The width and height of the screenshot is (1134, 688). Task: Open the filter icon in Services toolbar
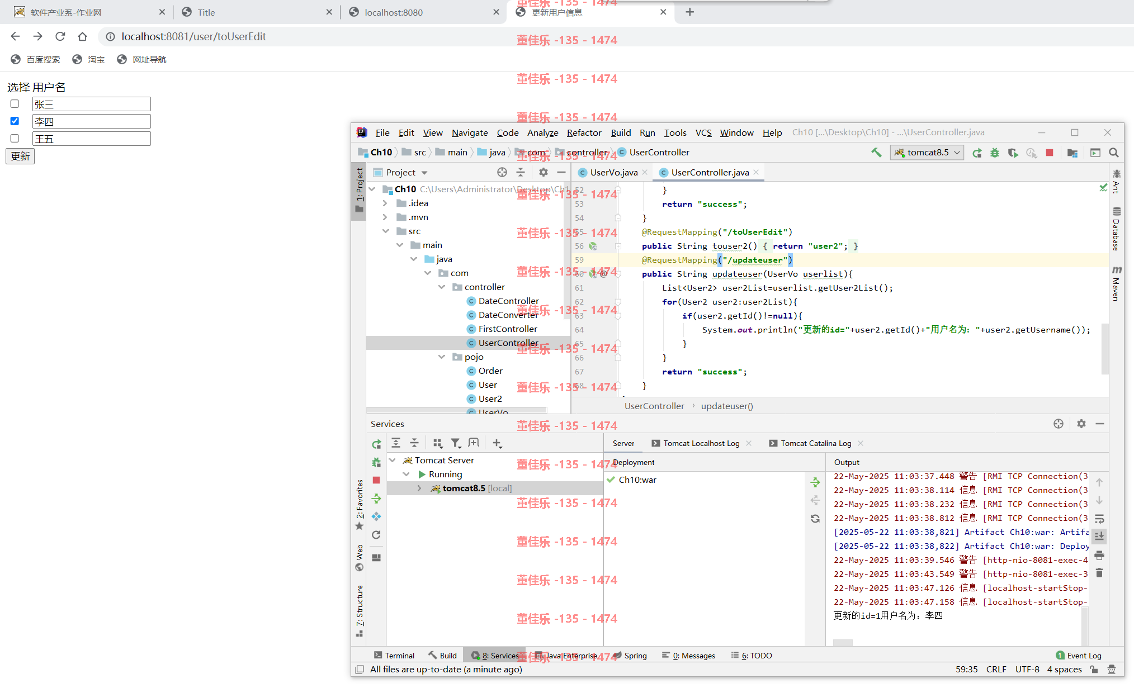click(x=456, y=443)
